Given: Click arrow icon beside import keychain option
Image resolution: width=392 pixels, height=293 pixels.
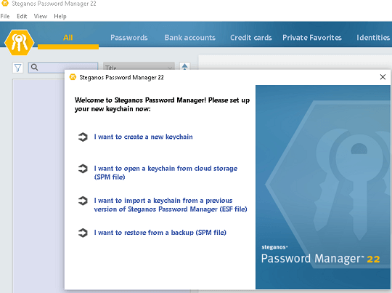Looking at the screenshot, I should click(x=83, y=201).
